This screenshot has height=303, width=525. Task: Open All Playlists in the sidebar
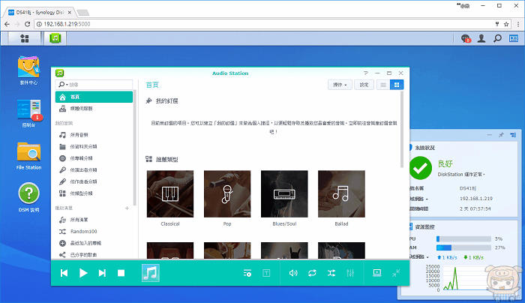tap(94, 220)
